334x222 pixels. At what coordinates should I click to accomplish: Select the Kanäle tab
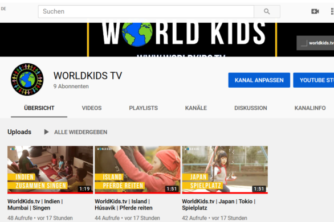[196, 108]
